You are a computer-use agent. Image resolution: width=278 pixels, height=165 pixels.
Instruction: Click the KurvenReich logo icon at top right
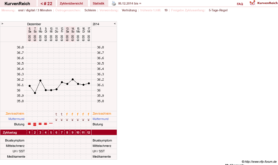click(x=252, y=3)
